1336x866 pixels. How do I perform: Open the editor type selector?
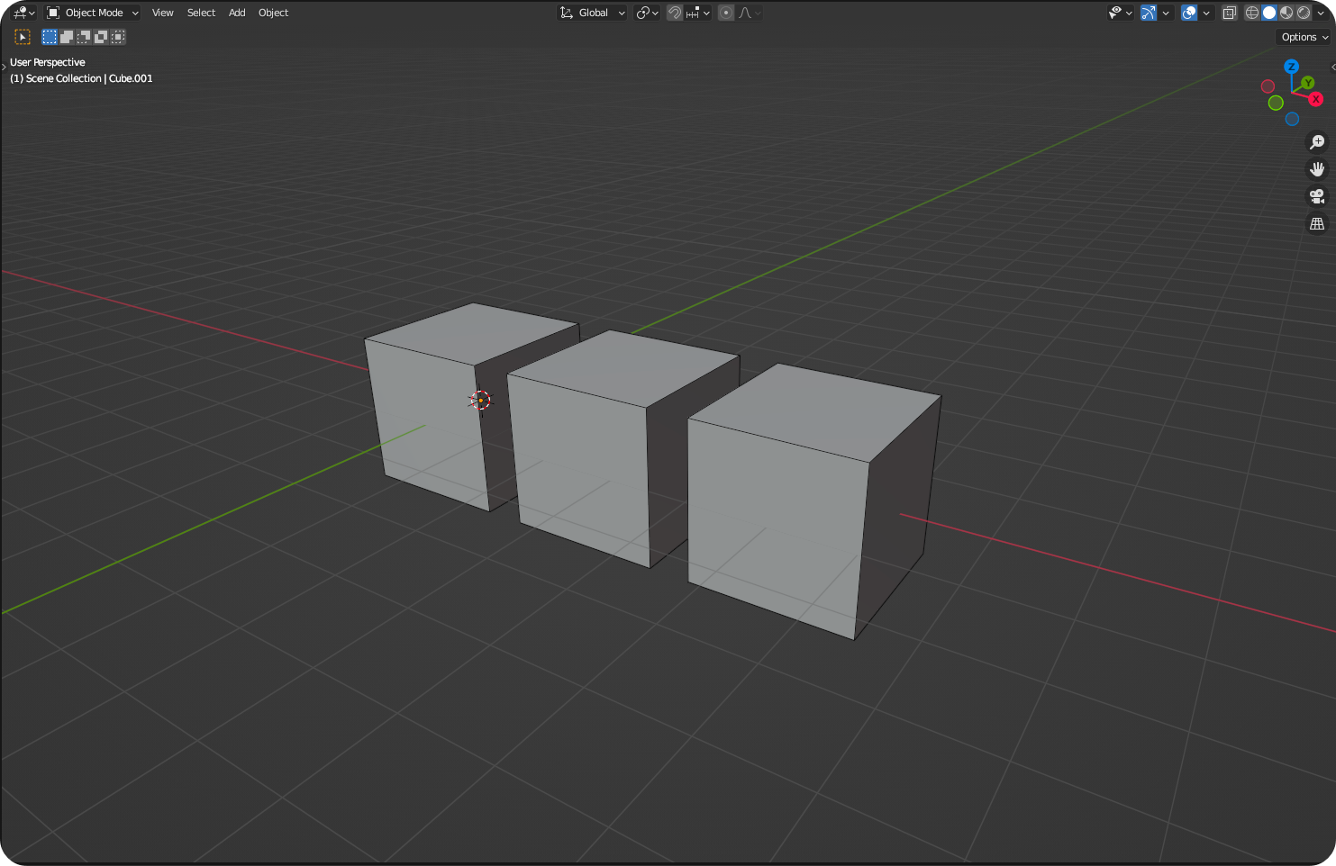pos(23,13)
